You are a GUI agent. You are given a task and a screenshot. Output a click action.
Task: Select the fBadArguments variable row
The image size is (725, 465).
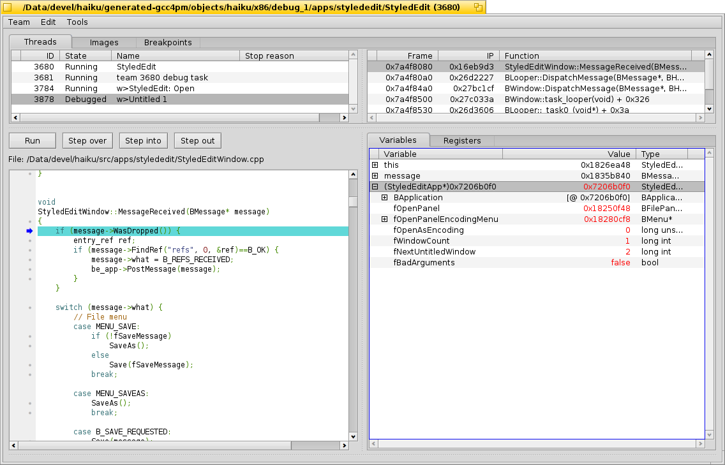tap(537, 263)
